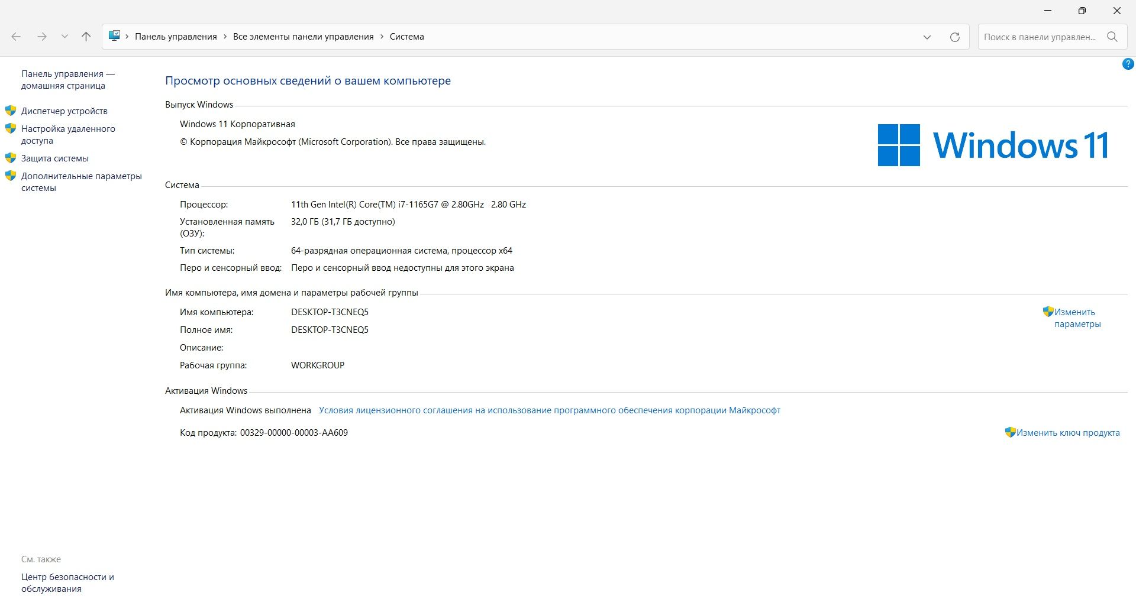The height and width of the screenshot is (609, 1136).
Task: Click the Просмотр основных сведений heading
Action: pos(308,81)
